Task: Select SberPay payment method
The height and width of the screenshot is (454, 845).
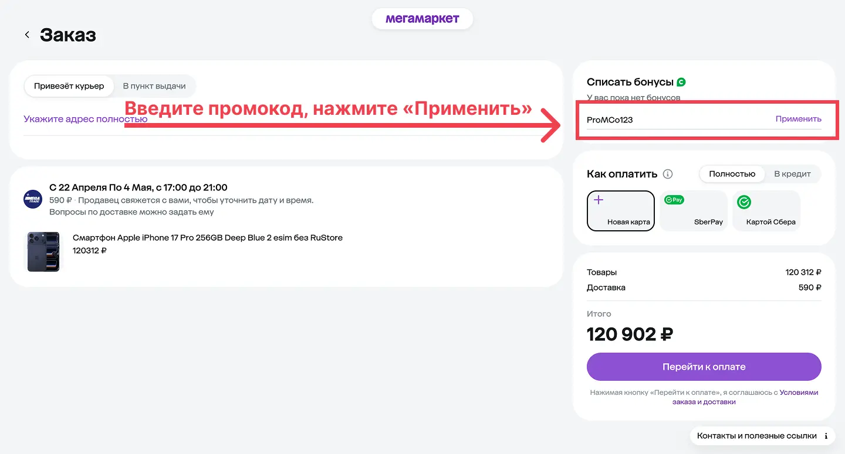Action: click(694, 211)
